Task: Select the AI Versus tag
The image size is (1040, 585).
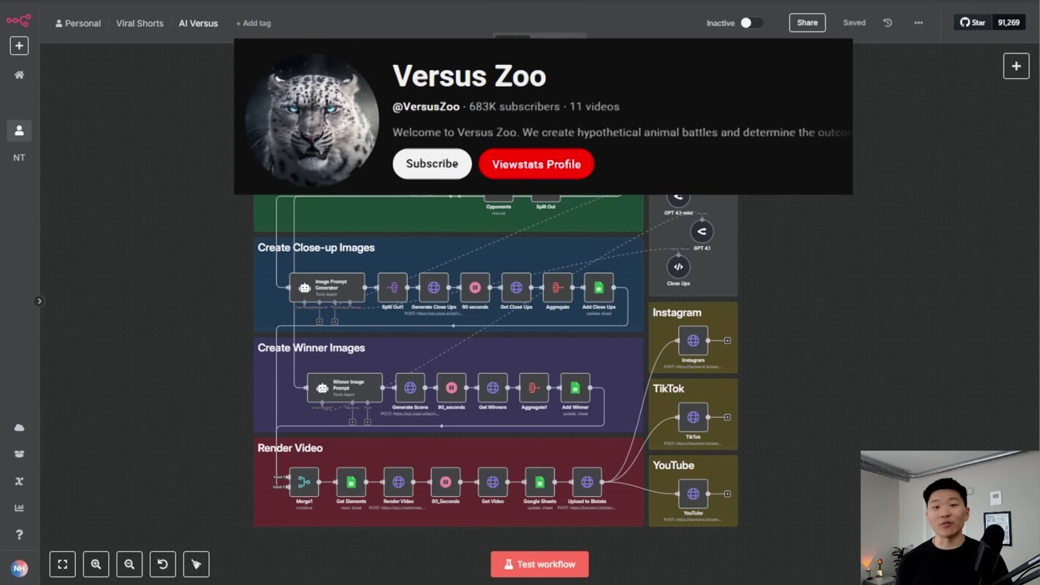Action: [198, 23]
